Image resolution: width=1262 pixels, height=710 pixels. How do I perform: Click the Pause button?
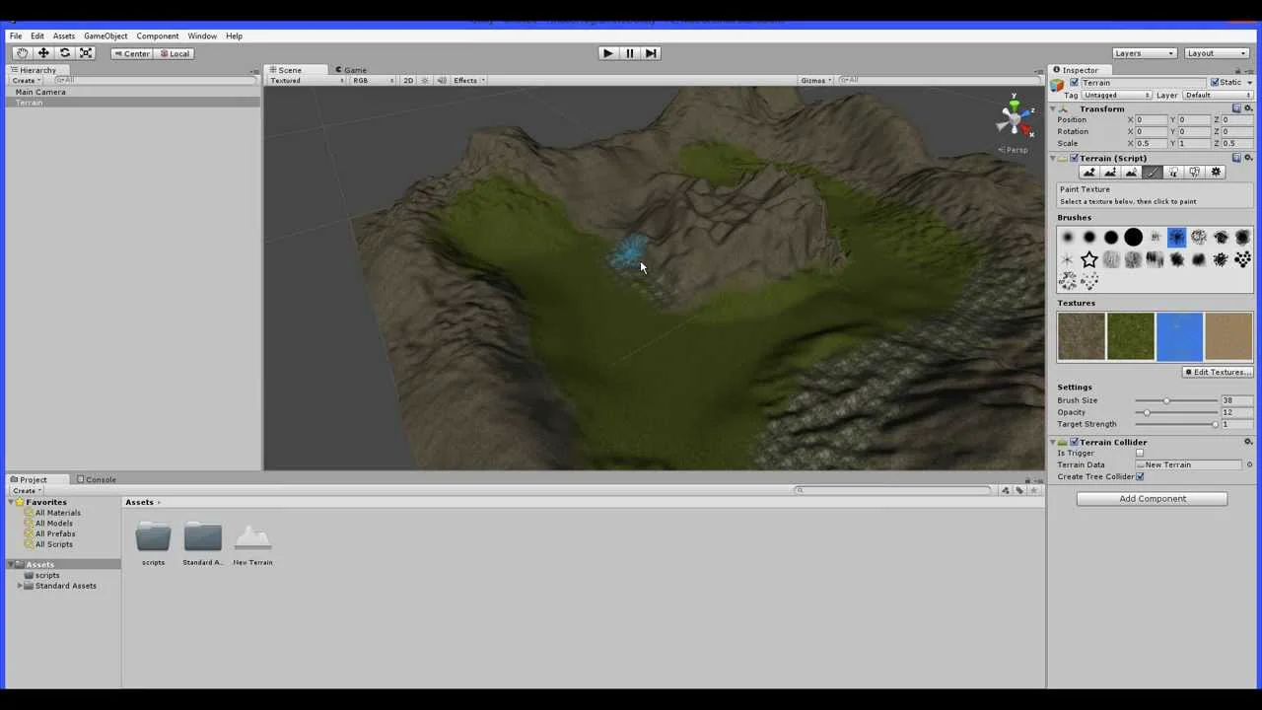click(629, 53)
